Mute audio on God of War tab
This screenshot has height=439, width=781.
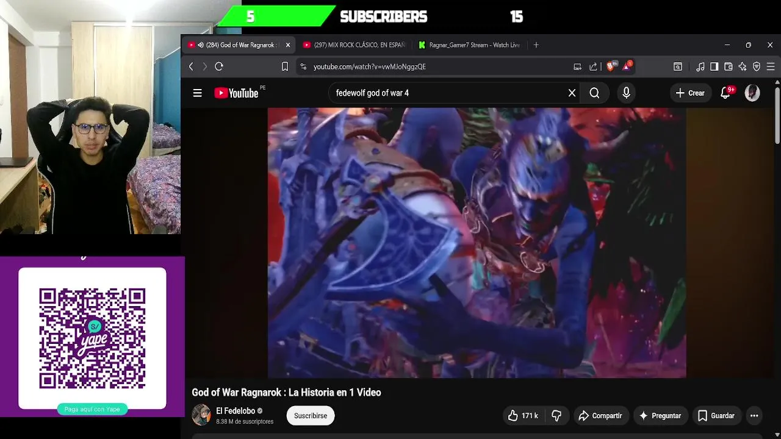coord(201,45)
